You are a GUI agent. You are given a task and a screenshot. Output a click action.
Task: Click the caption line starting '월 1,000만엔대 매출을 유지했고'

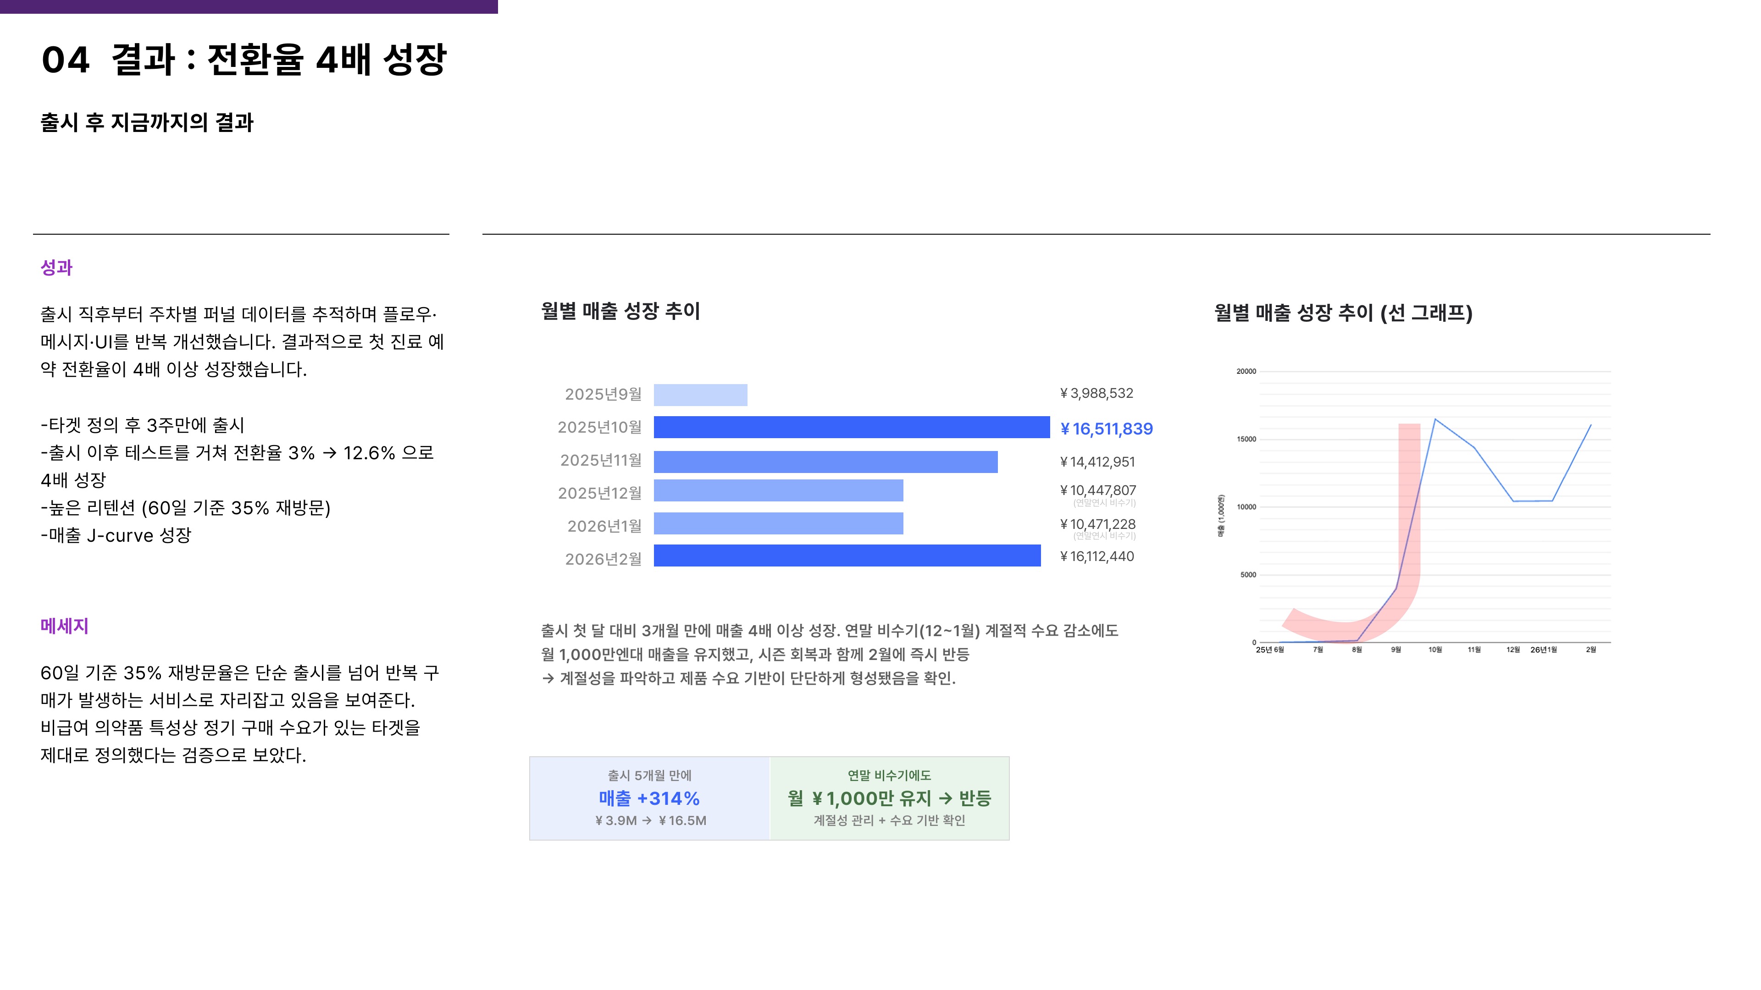pos(755,654)
